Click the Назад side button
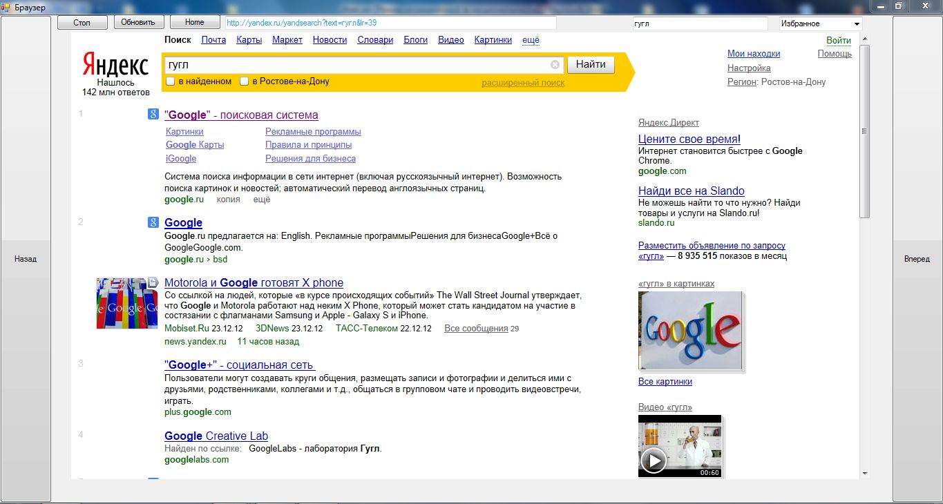943x504 pixels. pyautogui.click(x=26, y=259)
